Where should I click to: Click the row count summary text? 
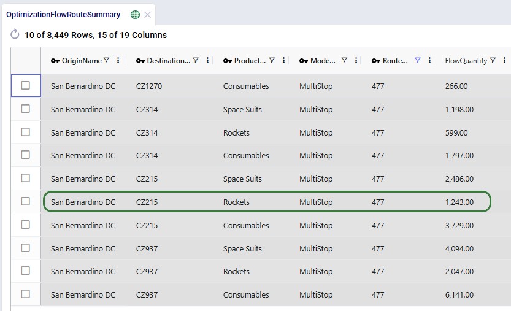point(96,35)
